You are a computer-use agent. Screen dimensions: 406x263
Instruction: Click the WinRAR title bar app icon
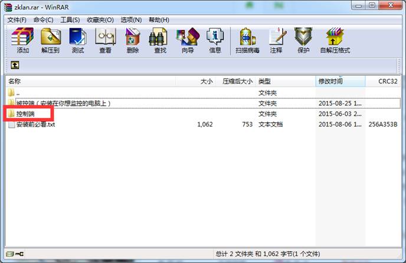(x=8, y=7)
